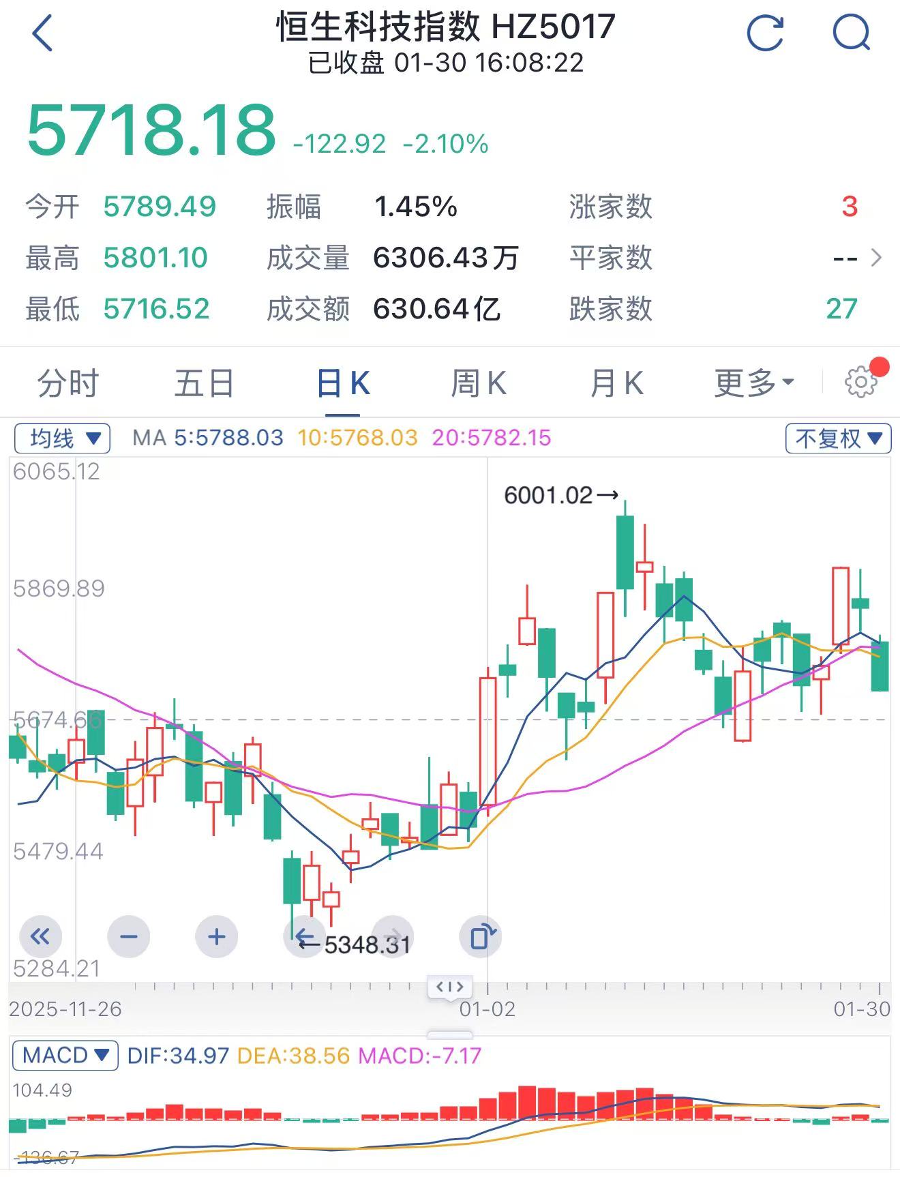Image resolution: width=900 pixels, height=1177 pixels.
Task: Switch to 周K tab
Action: tap(479, 383)
